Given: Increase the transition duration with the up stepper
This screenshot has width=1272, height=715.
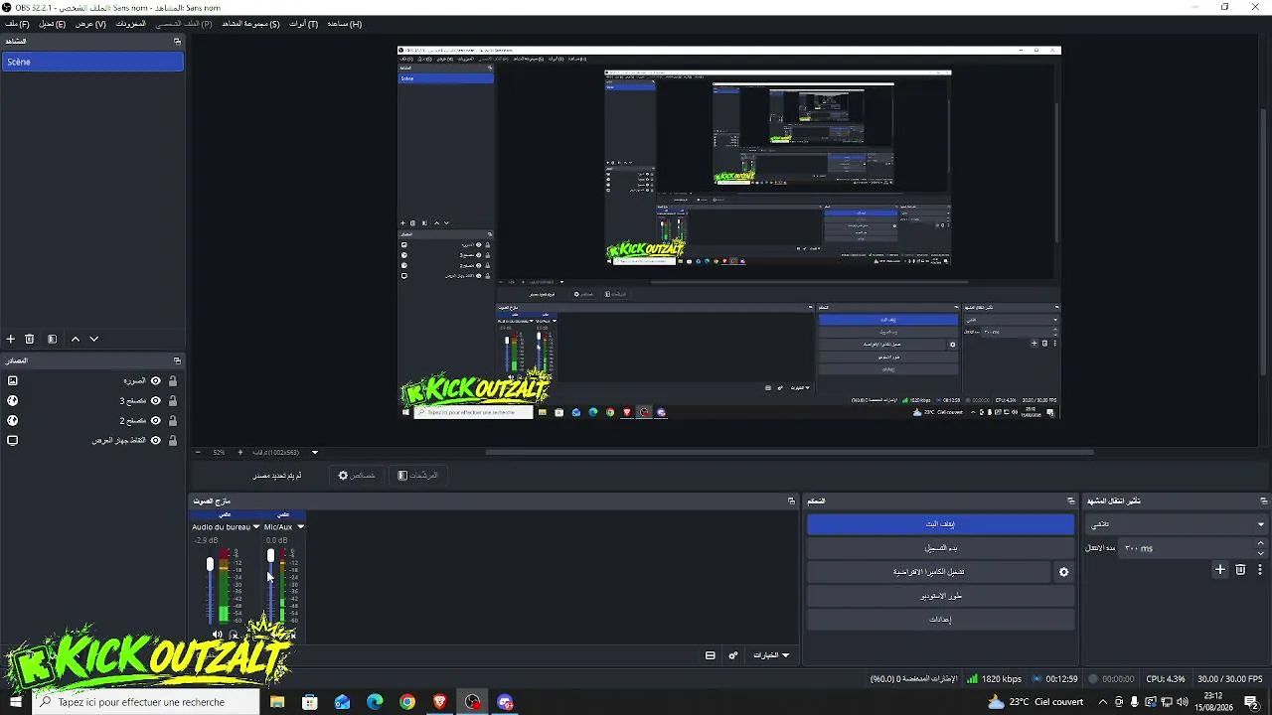Looking at the screenshot, I should point(1261,543).
